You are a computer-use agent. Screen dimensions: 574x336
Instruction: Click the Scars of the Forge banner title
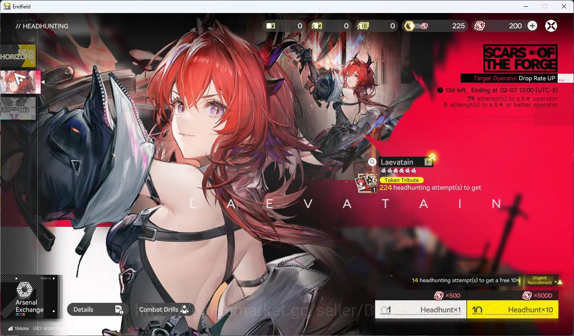tap(520, 58)
